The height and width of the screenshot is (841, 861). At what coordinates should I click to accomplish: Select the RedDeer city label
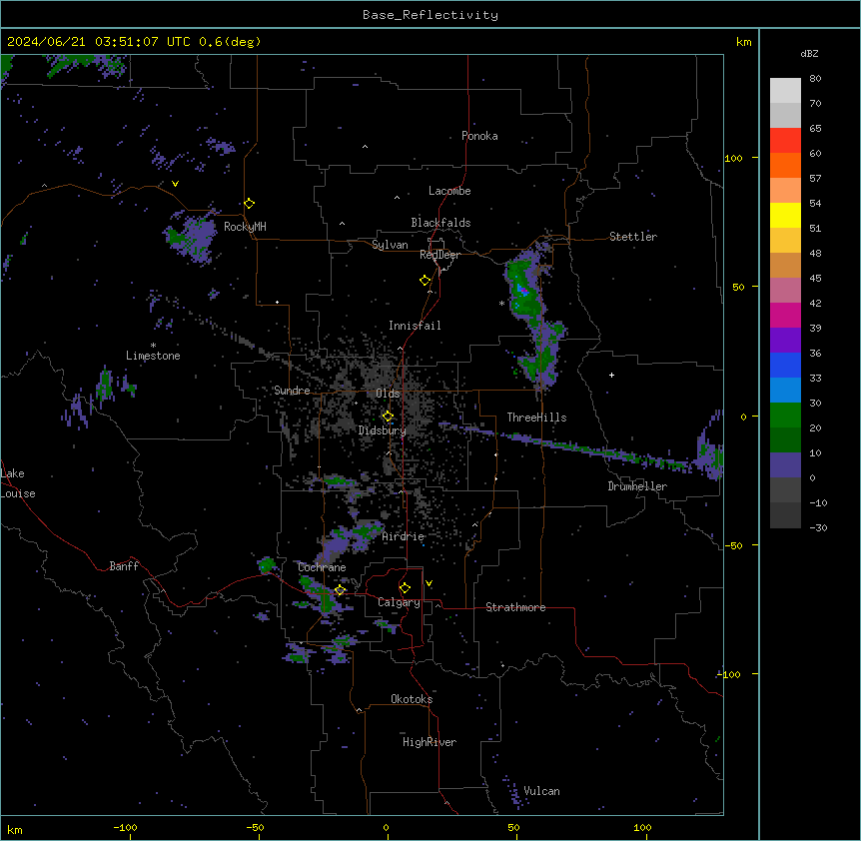coord(439,255)
